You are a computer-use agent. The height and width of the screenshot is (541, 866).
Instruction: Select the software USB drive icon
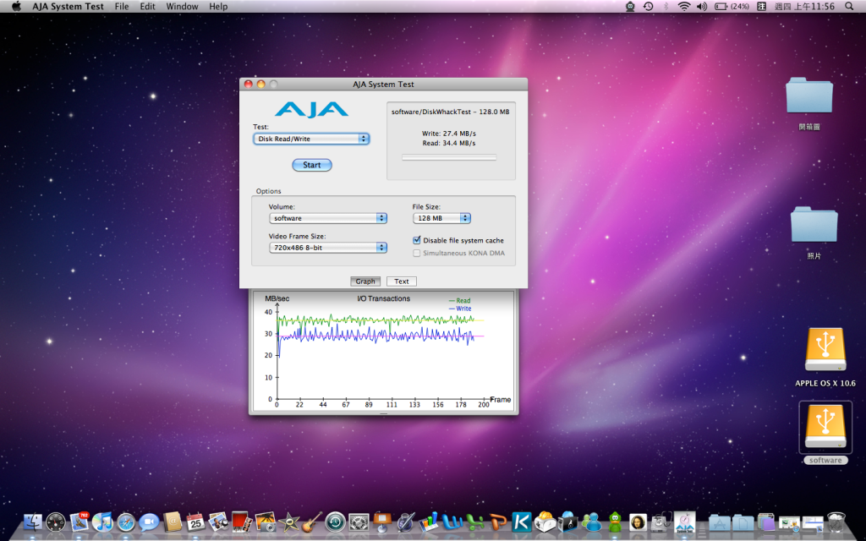click(825, 428)
